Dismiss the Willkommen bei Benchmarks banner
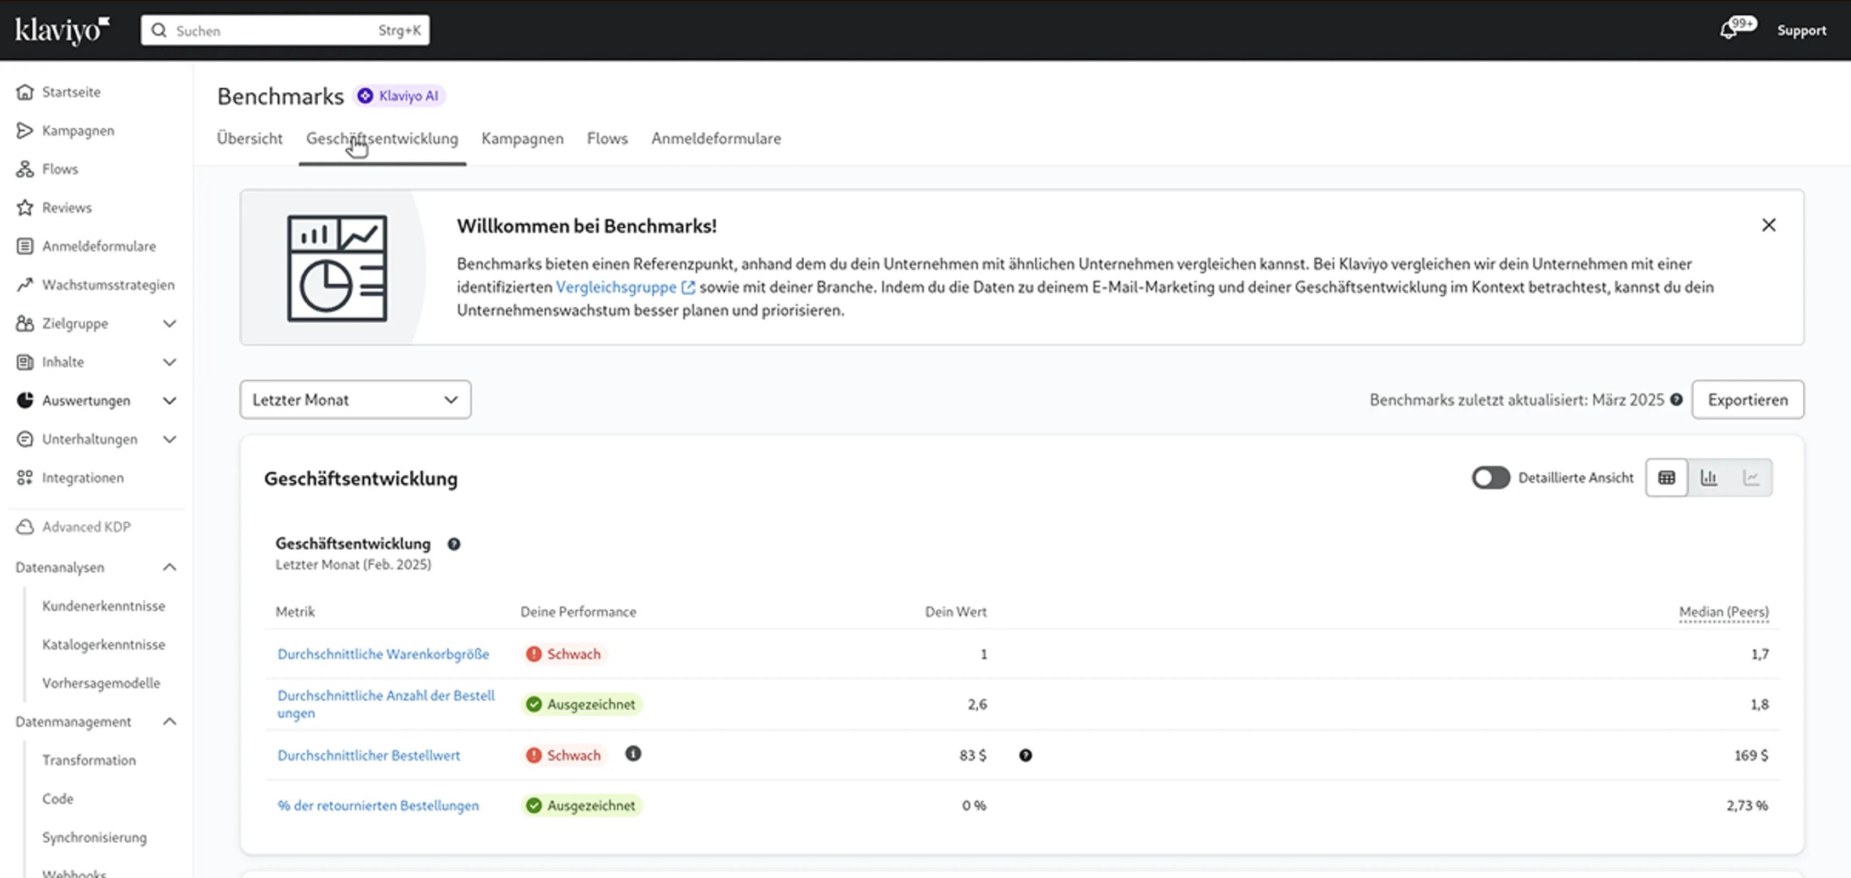 (x=1768, y=226)
